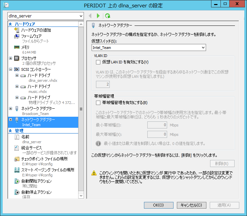Click the ハードウェアの追加 icon
This screenshot has width=247, height=216.
[x=17, y=30]
